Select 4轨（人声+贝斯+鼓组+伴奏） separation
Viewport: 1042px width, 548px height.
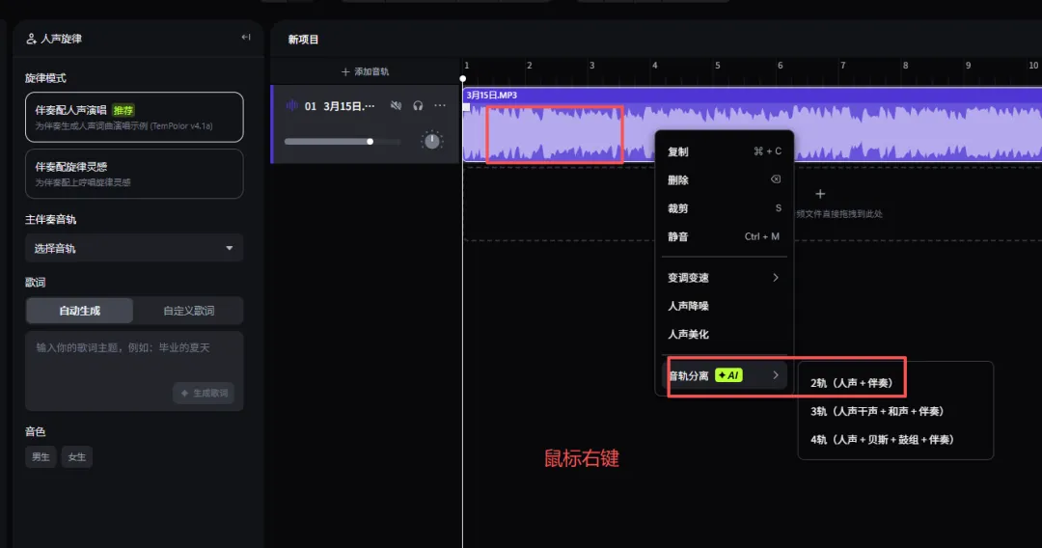tap(883, 440)
